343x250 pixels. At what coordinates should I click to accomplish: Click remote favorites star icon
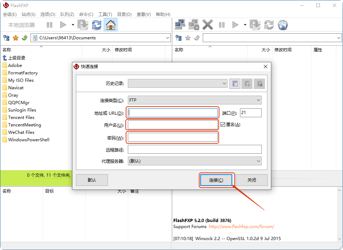pyautogui.click(x=188, y=38)
